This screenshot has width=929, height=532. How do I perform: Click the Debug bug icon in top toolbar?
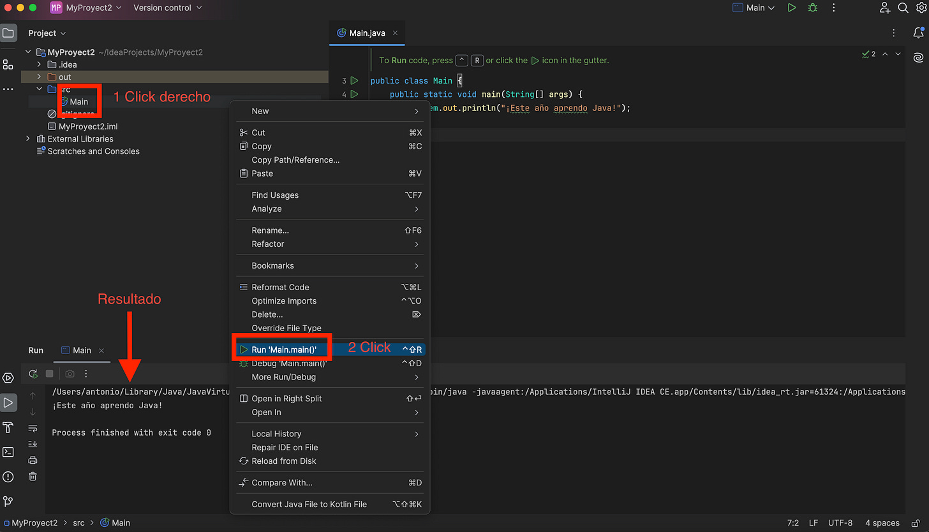(812, 8)
